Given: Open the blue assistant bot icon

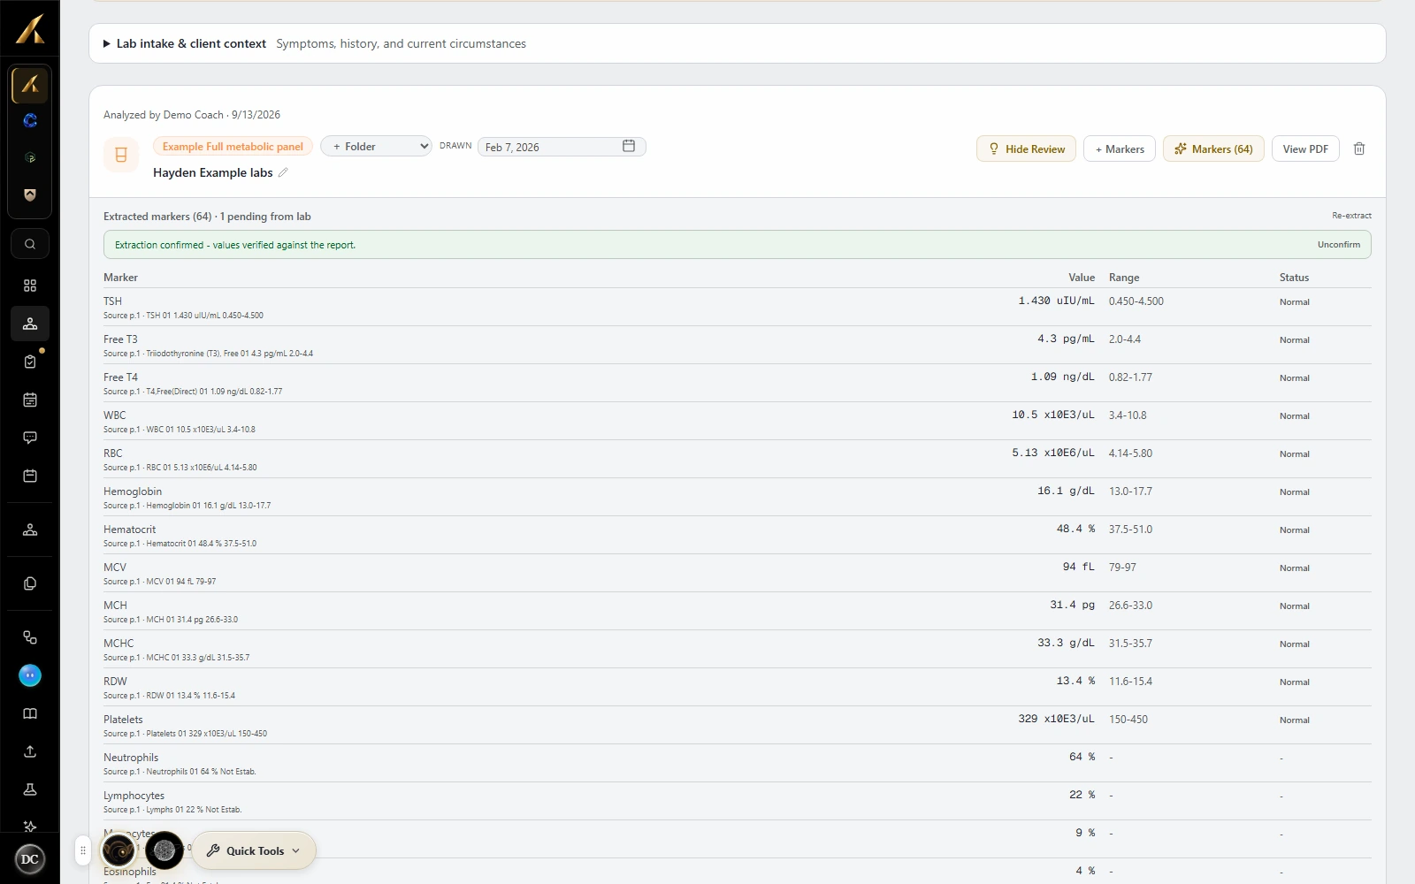Looking at the screenshot, I should click(x=30, y=675).
